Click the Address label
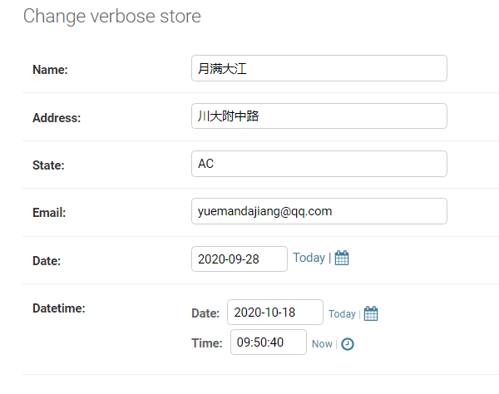499x394 pixels. point(57,118)
